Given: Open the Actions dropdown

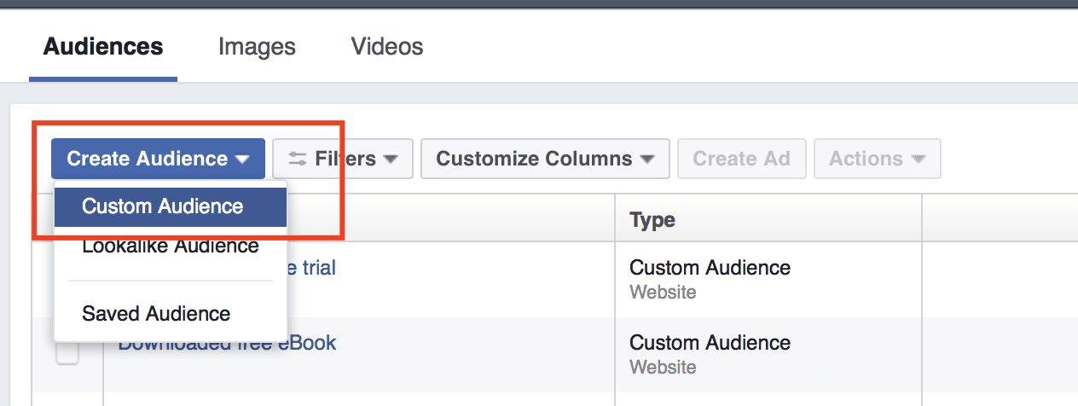Looking at the screenshot, I should [877, 159].
